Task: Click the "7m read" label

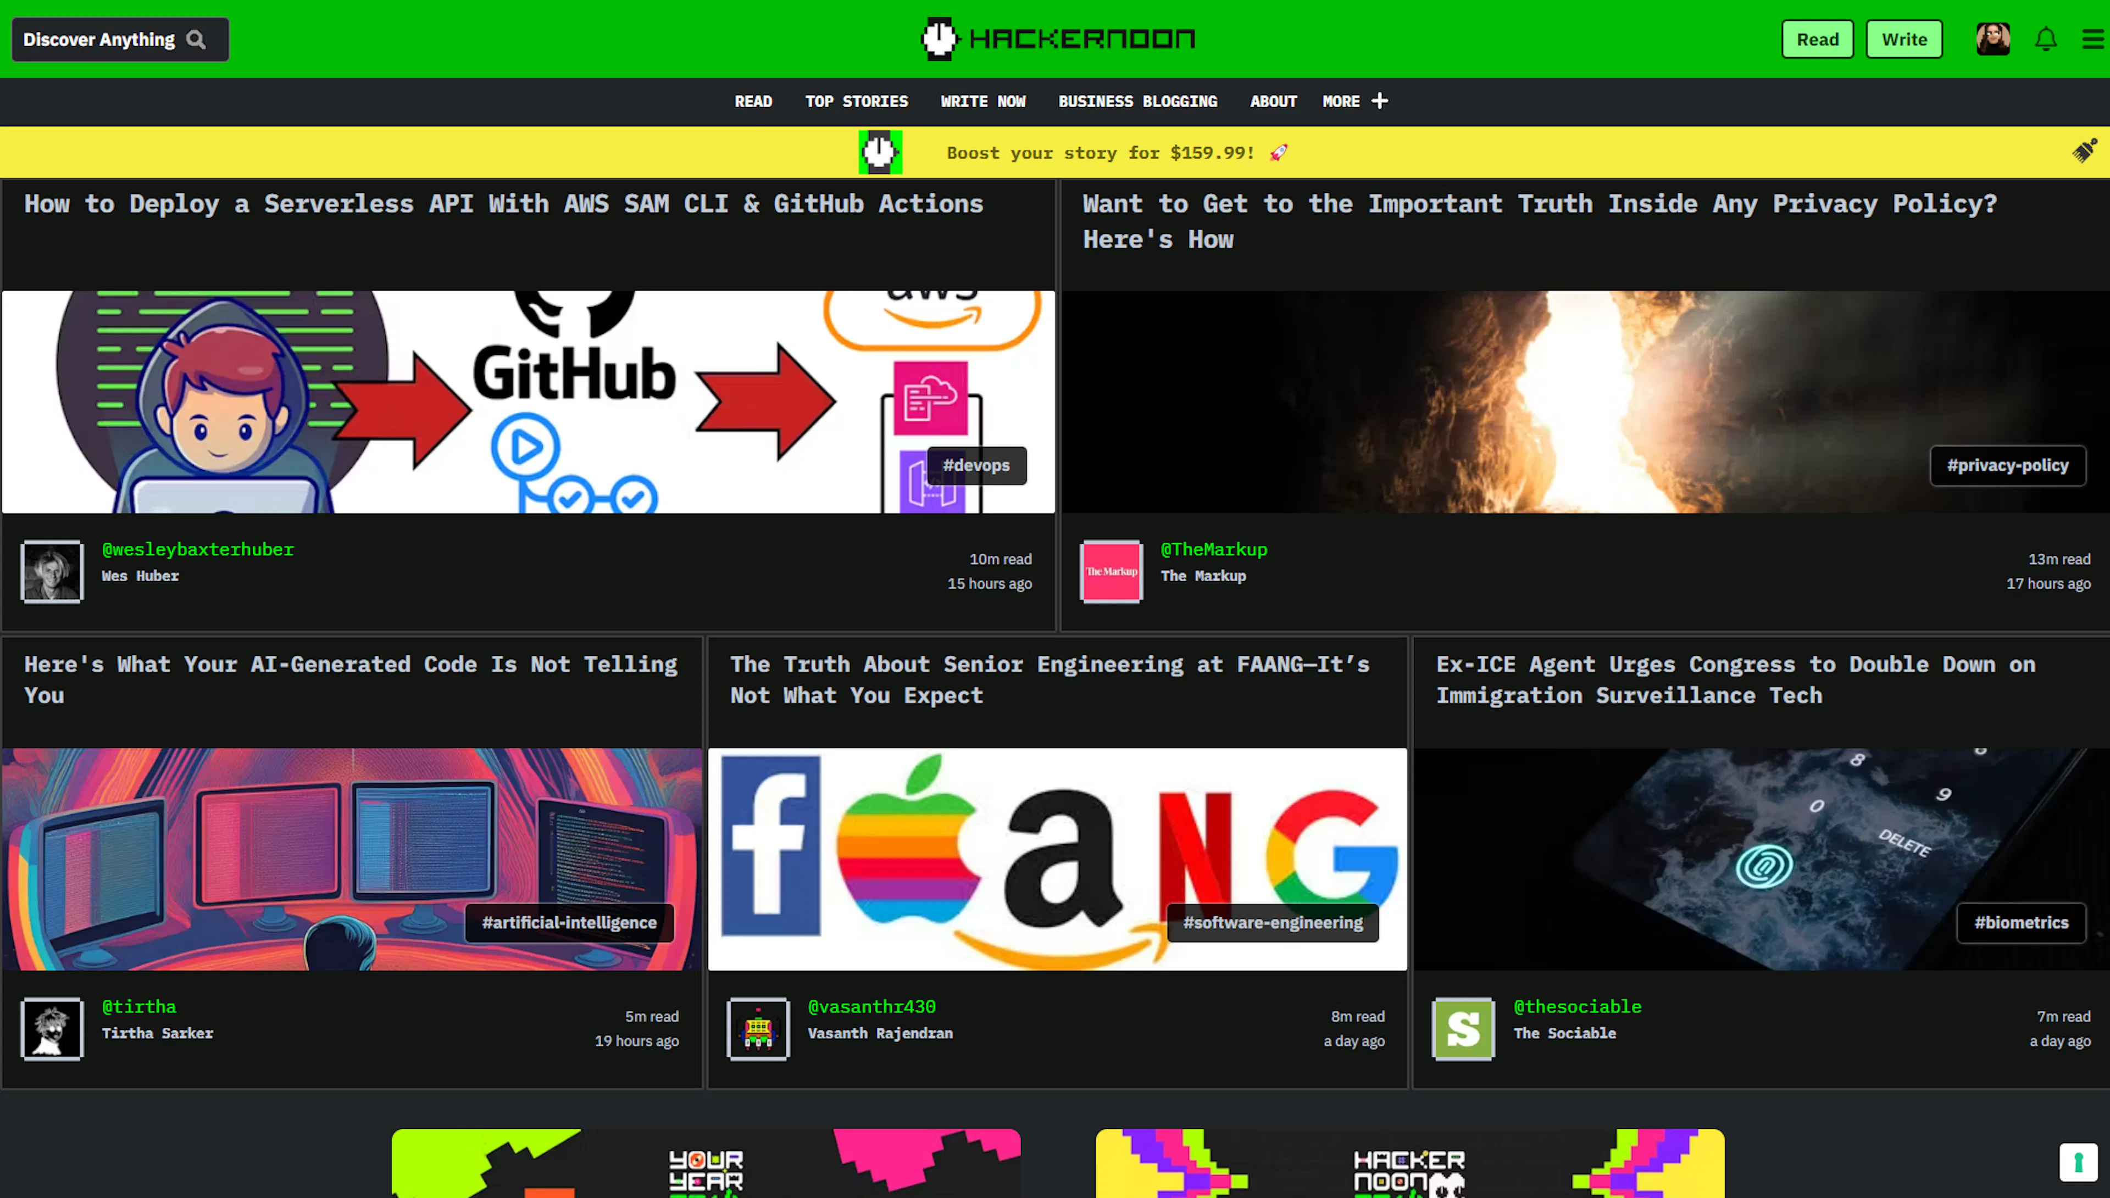Action: pyautogui.click(x=2063, y=1017)
